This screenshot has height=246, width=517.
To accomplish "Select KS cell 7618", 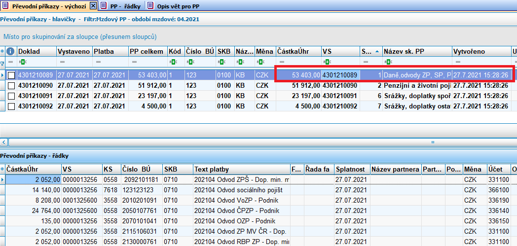I will (111, 190).
